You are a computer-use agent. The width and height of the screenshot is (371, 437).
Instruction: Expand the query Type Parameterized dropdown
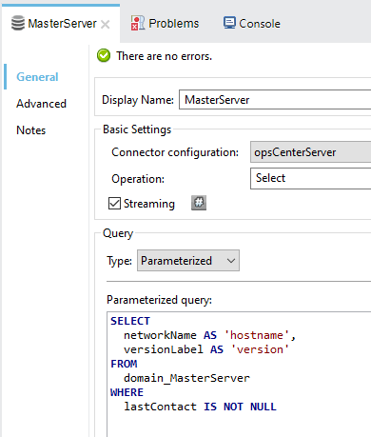pos(188,261)
